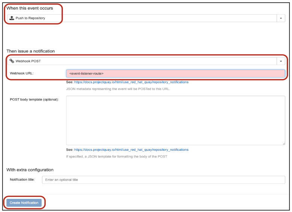Click the 'Notification title:' label
Image resolution: width=292 pixels, height=212 pixels.
[x=22, y=180]
